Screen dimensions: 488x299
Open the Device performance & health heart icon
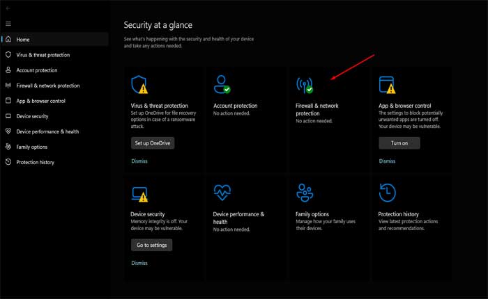tap(222, 193)
